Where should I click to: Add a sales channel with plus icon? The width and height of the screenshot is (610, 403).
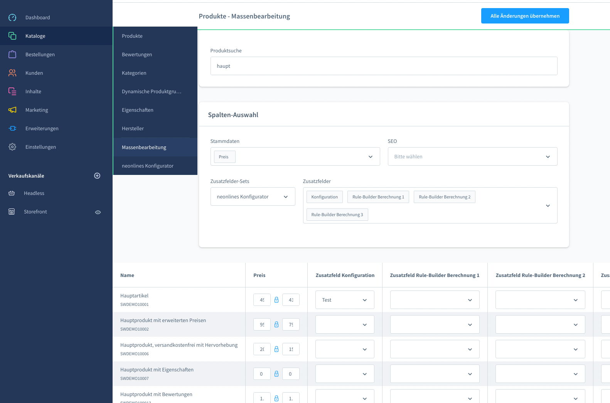[x=97, y=176]
